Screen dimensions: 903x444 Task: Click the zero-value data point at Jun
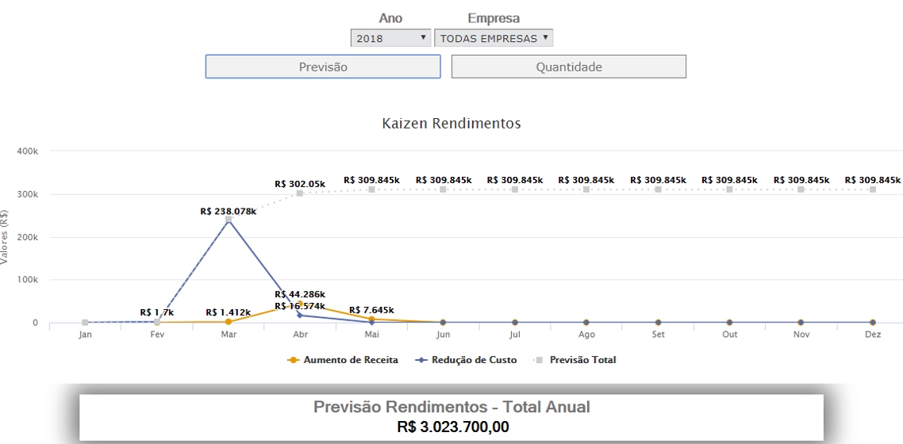point(443,323)
